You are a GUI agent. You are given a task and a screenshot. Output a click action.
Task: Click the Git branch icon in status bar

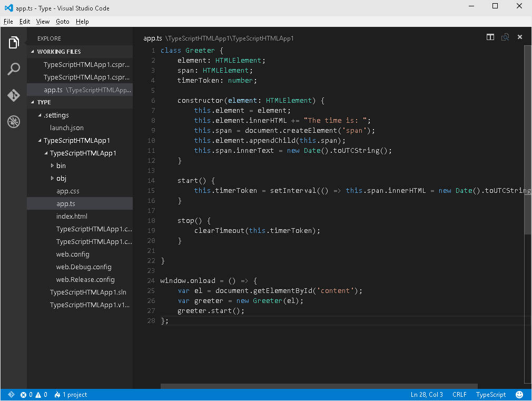(x=11, y=395)
